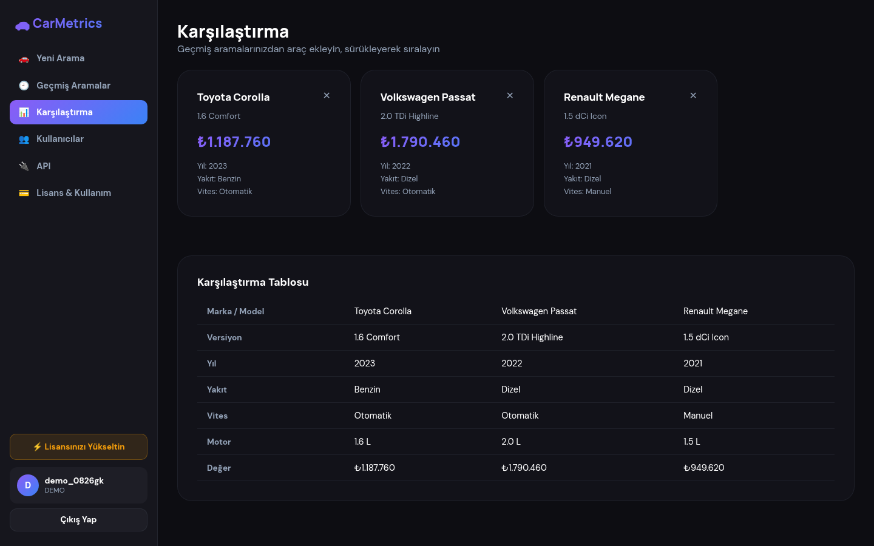This screenshot has width=874, height=546.
Task: Go to Kullanıcılar page
Action: point(78,139)
